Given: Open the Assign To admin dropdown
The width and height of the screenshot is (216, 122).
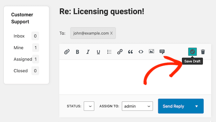Looking at the screenshot, I should (137, 106).
